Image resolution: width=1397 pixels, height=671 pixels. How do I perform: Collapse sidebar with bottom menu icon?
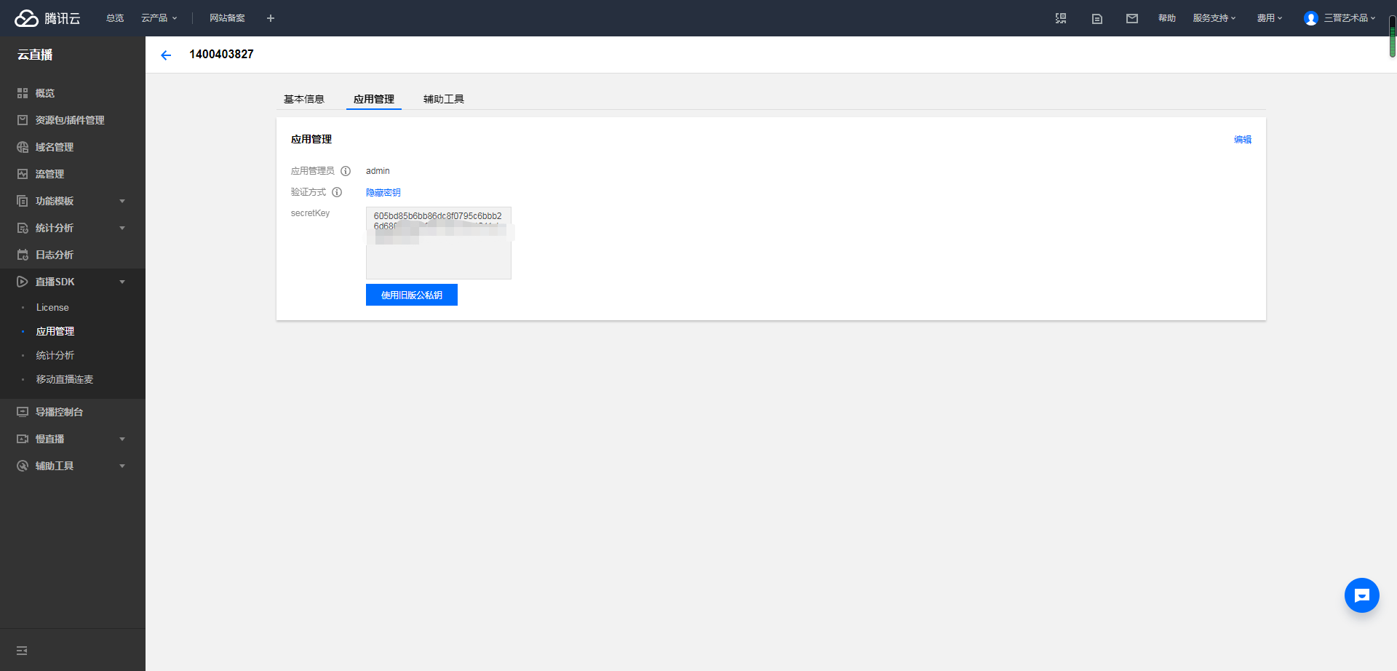22,651
